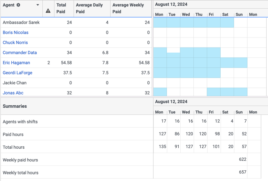Image resolution: width=268 pixels, height=181 pixels.
Task: Click Monday's Agents with shifts value 17
Action: pyautogui.click(x=163, y=121)
